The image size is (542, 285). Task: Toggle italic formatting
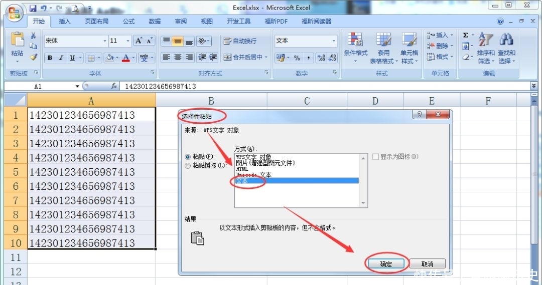[x=61, y=58]
